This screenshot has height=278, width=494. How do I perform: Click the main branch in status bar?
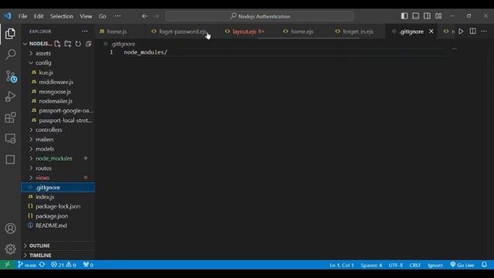click(x=28, y=265)
